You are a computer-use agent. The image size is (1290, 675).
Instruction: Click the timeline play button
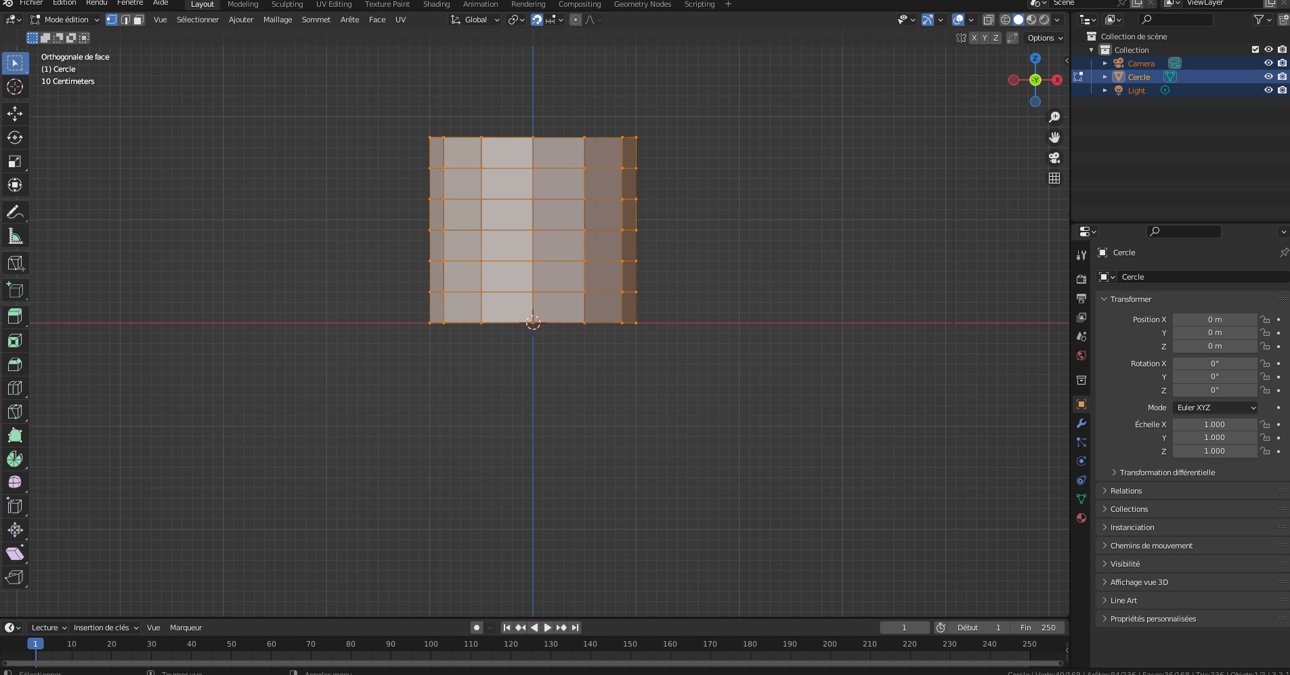[548, 628]
